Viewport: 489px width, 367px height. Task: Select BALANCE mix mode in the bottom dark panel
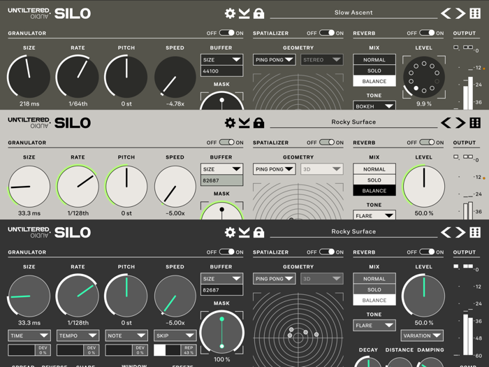tap(374, 300)
